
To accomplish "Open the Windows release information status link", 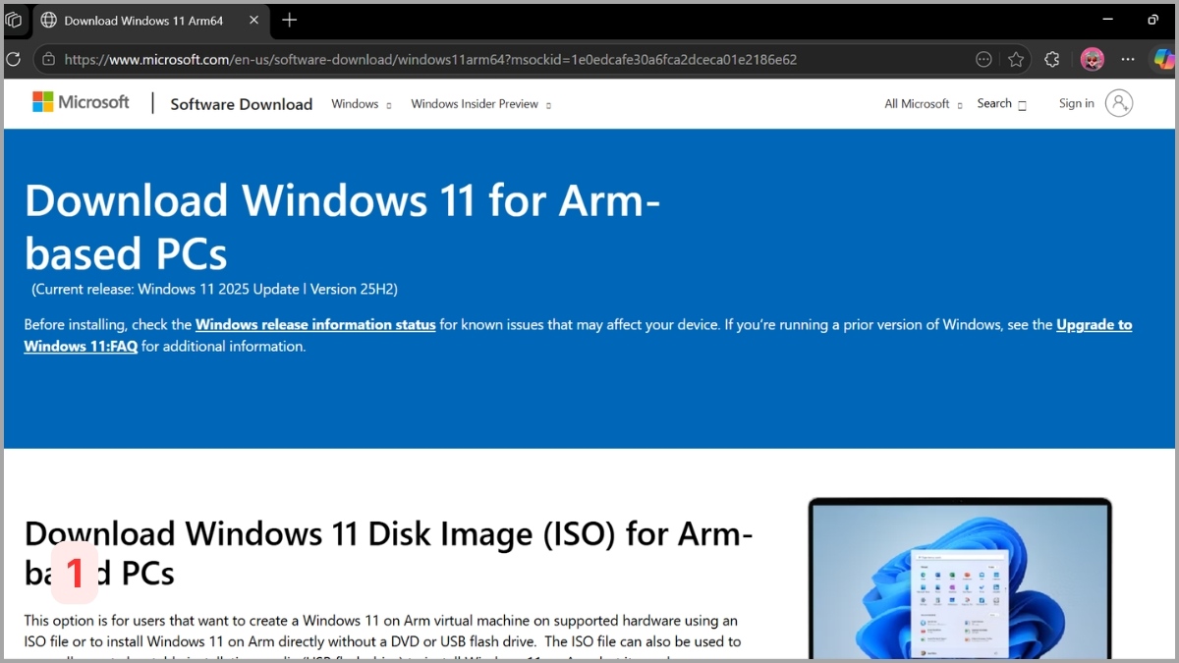I will (x=314, y=324).
